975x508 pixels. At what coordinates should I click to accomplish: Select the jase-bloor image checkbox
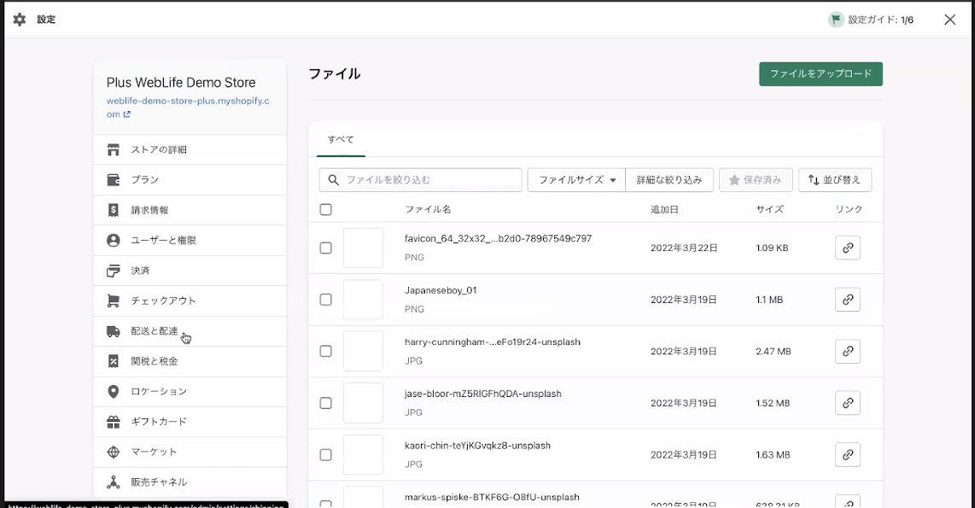point(325,403)
